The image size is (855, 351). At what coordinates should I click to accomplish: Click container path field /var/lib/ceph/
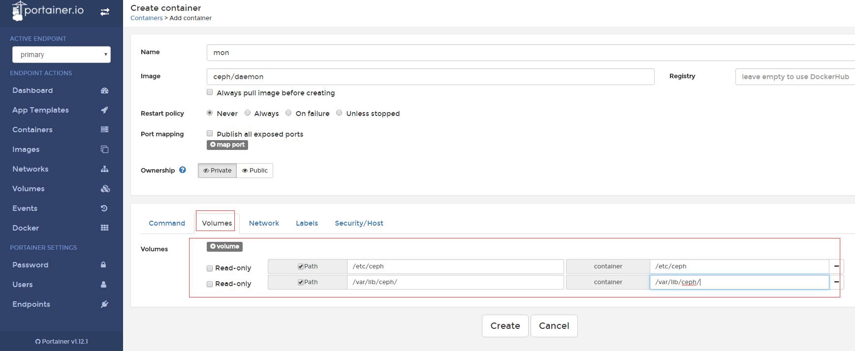(739, 282)
